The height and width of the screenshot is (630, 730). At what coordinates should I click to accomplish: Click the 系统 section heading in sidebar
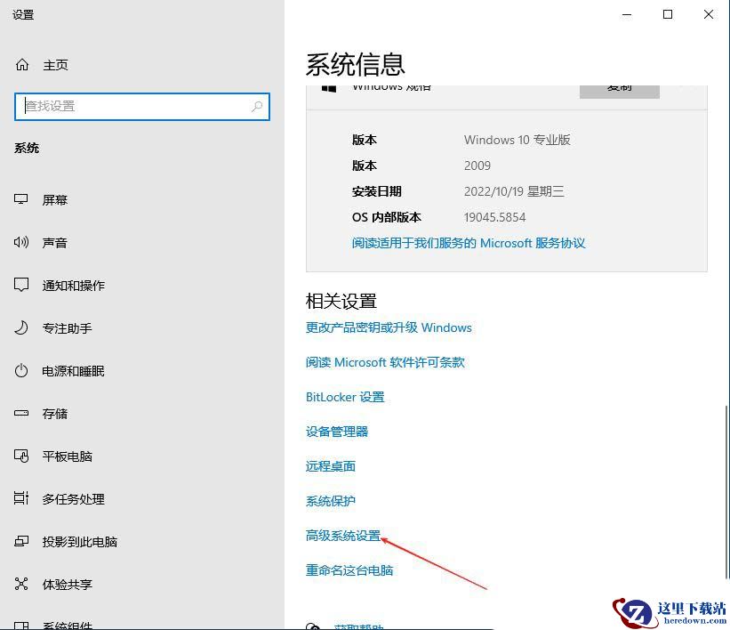click(x=27, y=149)
